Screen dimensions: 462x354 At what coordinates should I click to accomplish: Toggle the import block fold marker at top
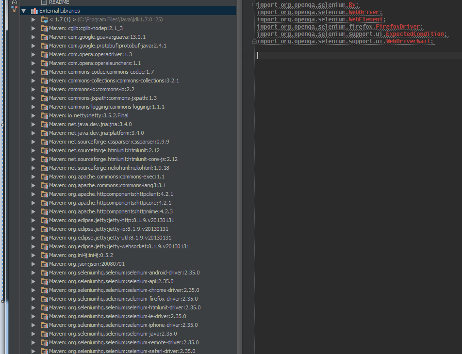[254, 5]
